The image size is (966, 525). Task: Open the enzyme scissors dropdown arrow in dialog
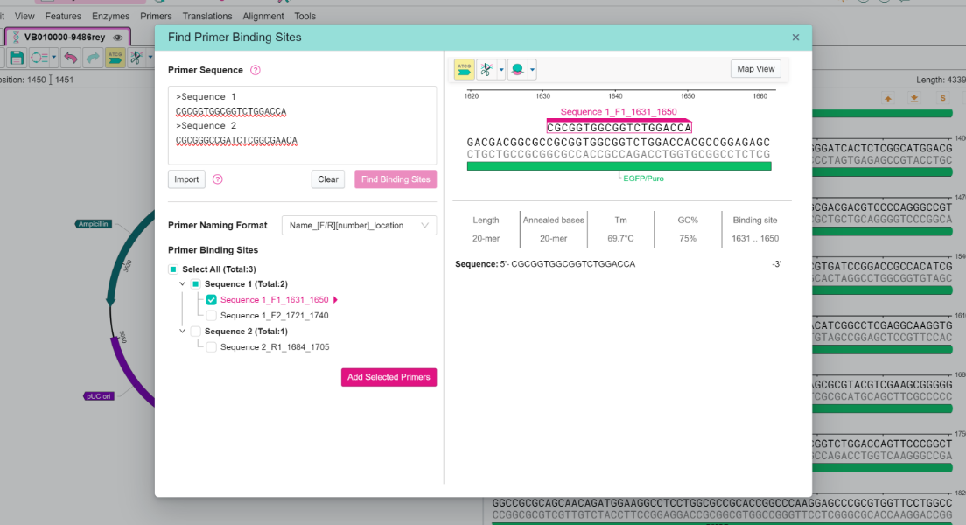coord(501,70)
